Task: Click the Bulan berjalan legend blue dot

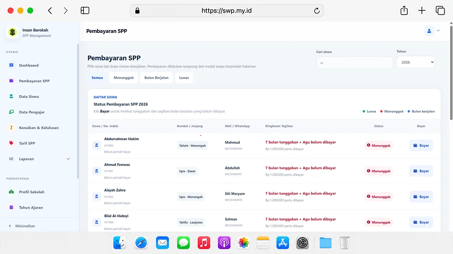Action: point(409,111)
